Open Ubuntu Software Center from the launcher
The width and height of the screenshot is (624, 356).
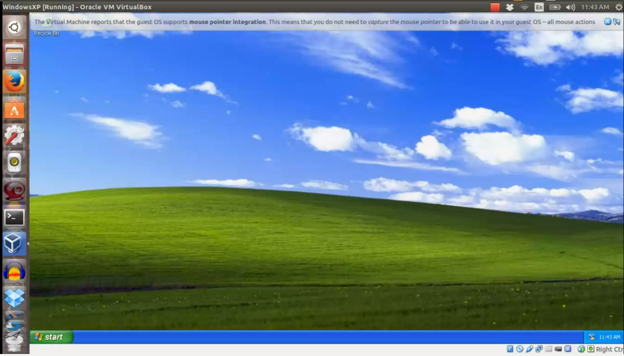click(x=14, y=108)
